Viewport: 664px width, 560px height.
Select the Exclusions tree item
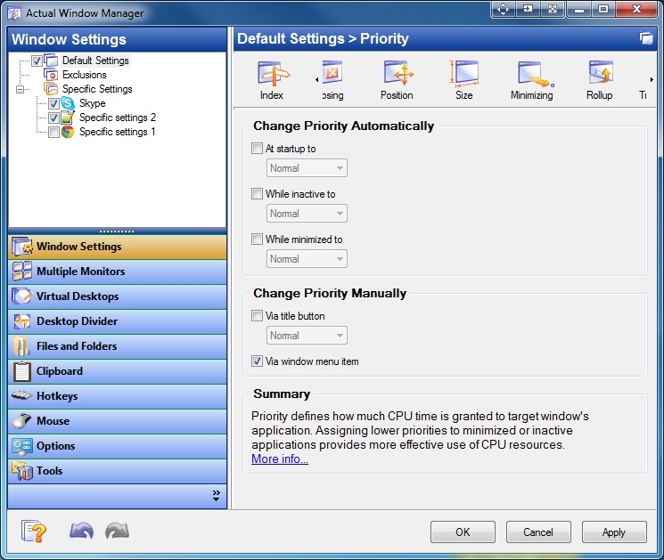85,75
